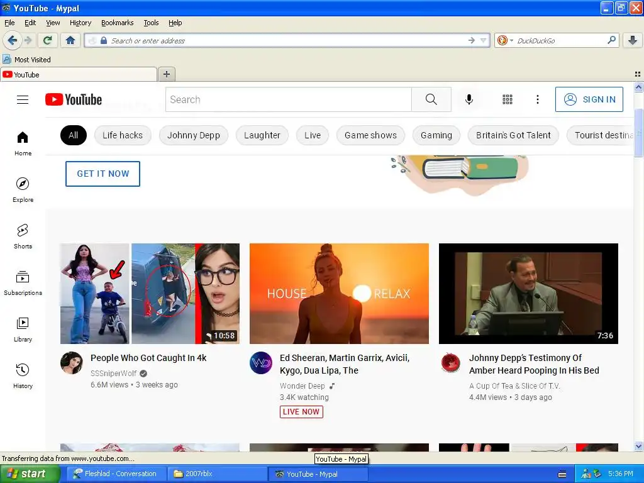Click the padlock icon in address bar

pyautogui.click(x=104, y=40)
